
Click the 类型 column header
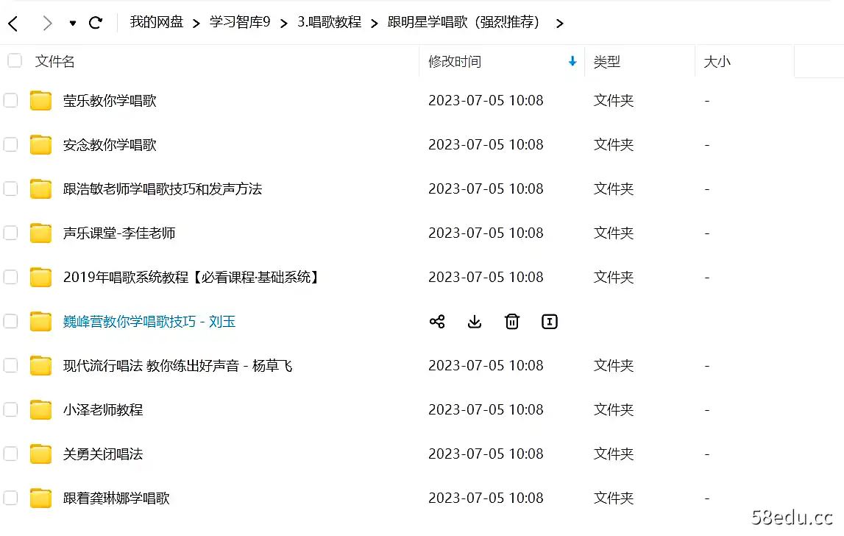pos(607,62)
